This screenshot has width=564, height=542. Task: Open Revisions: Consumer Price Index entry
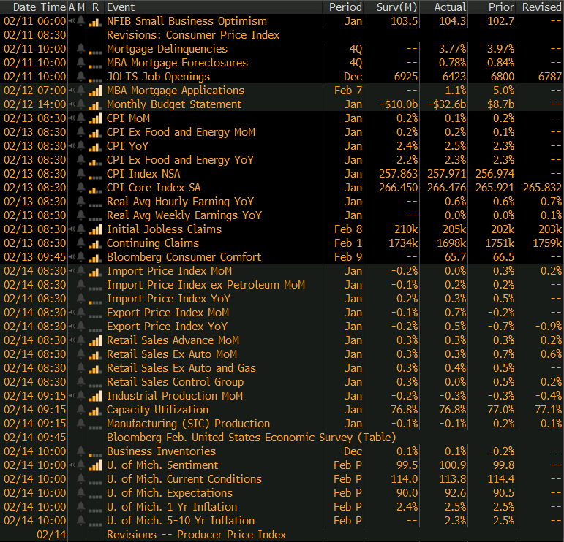point(193,35)
